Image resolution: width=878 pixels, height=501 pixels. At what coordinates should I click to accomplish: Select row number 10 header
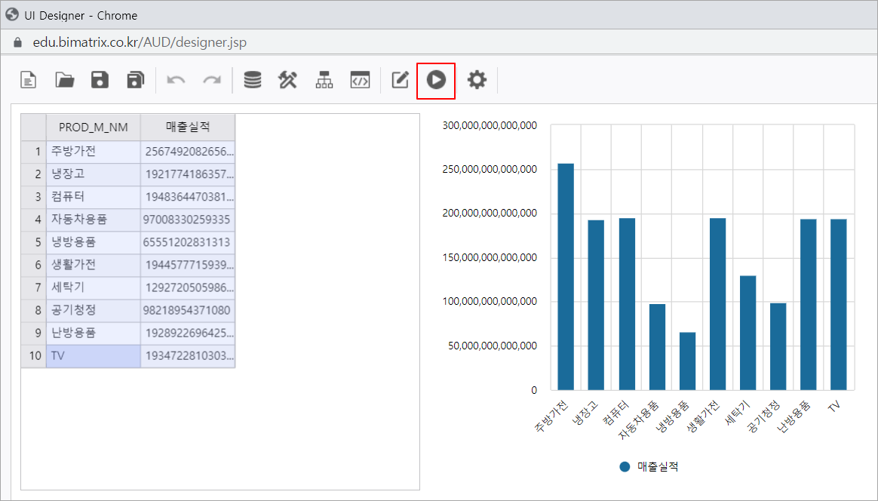(x=33, y=355)
